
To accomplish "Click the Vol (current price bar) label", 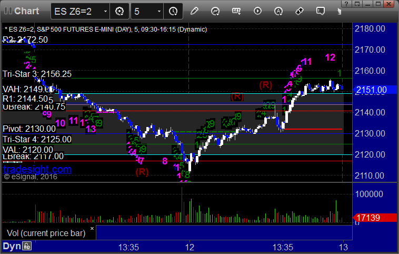I will click(46, 233).
